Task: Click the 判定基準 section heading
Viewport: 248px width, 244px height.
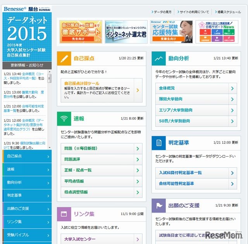Action: [179, 143]
